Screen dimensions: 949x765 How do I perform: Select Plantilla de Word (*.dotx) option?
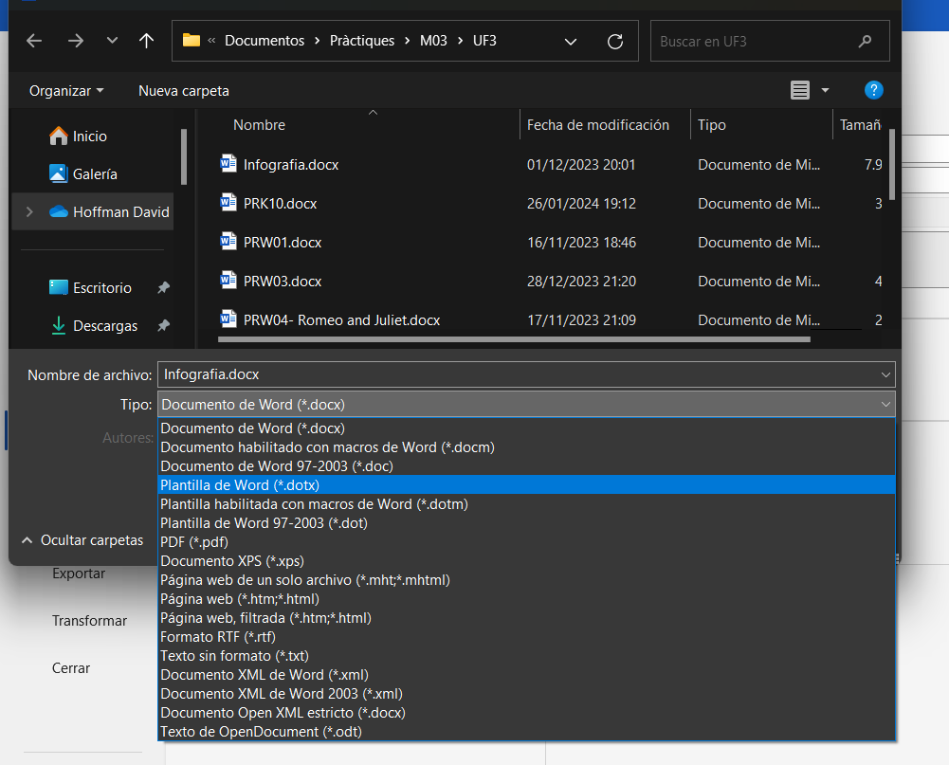[240, 484]
